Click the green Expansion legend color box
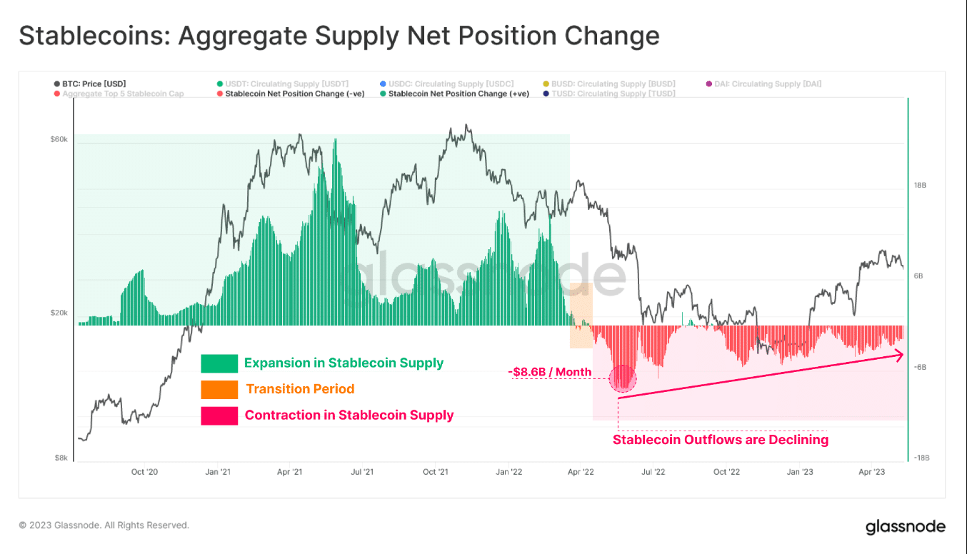Viewport: 967px width, 554px height. click(x=219, y=363)
